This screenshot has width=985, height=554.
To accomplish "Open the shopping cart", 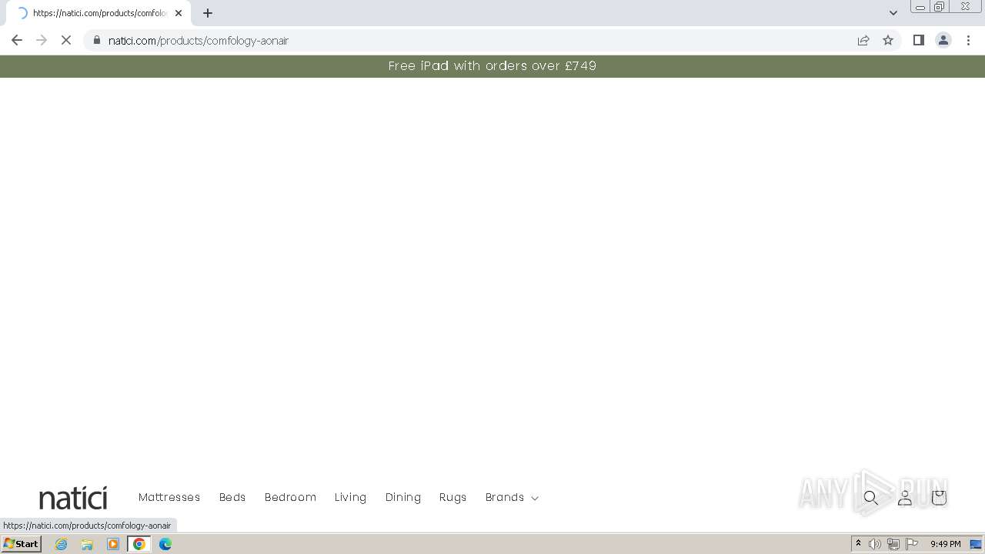I will coord(939,498).
